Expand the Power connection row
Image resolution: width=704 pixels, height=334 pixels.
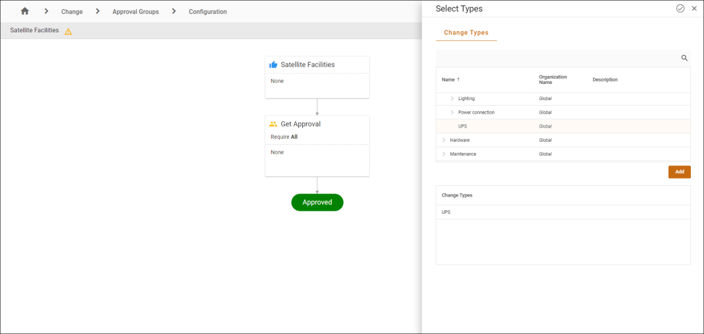[452, 113]
